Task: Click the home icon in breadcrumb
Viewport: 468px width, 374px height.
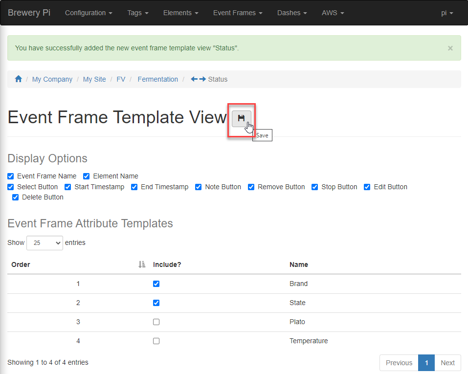Action: (18, 79)
